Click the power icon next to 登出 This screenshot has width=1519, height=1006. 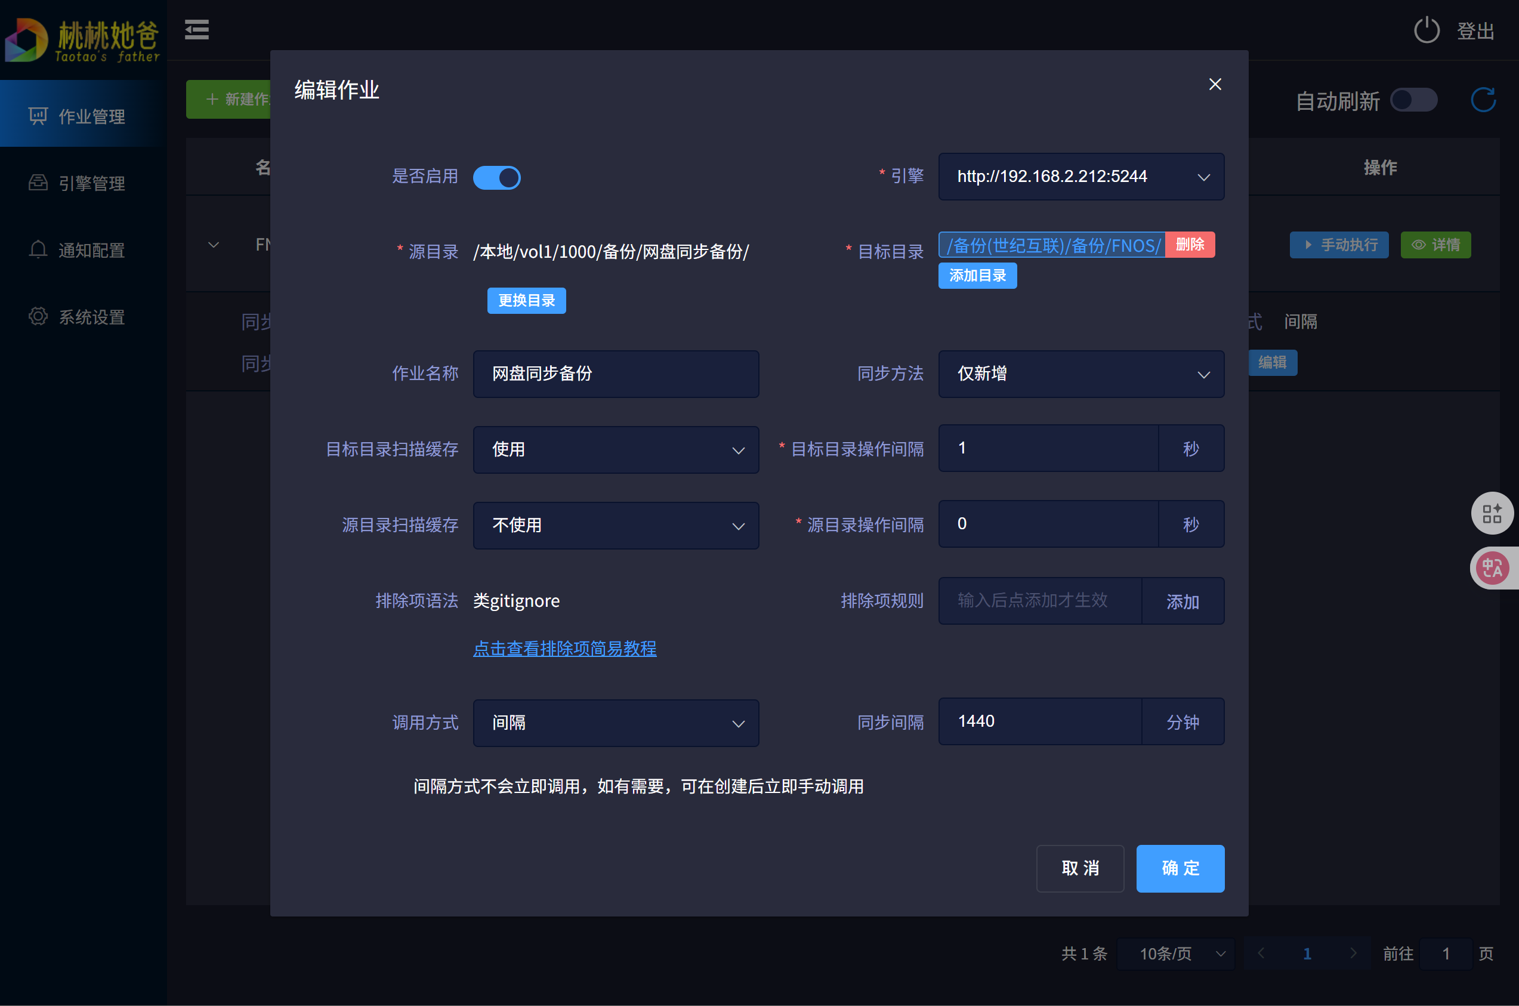click(x=1426, y=29)
